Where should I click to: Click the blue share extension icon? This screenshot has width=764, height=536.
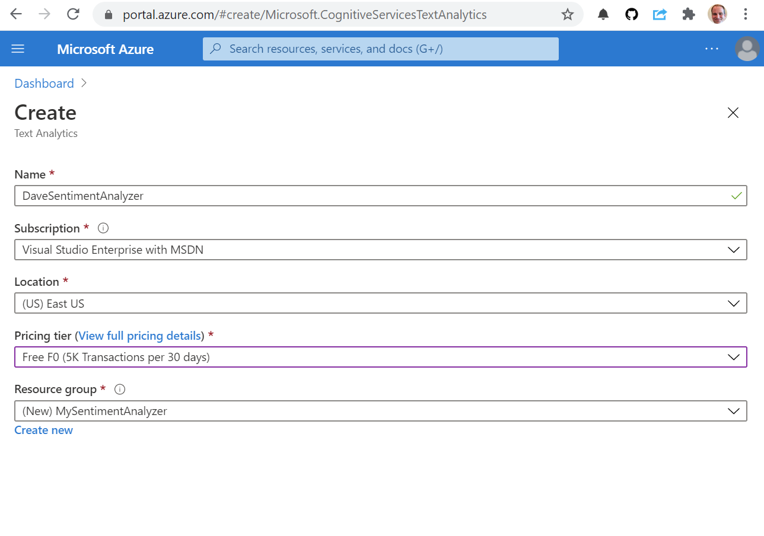coord(660,14)
